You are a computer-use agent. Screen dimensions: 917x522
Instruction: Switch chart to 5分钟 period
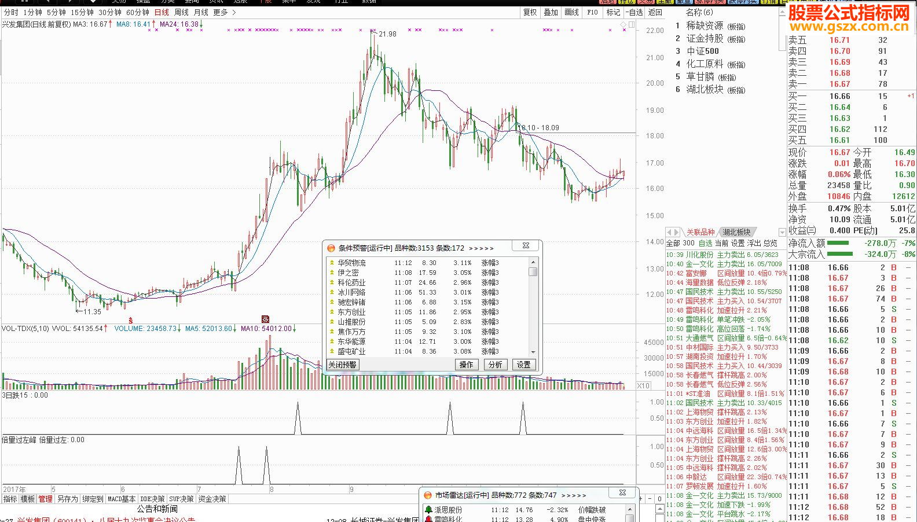pyautogui.click(x=56, y=12)
